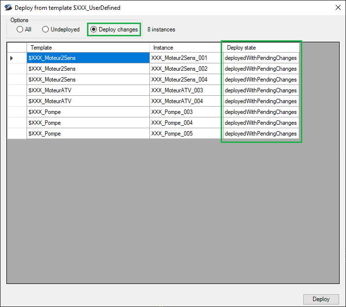Sort by the Instance column header
This screenshot has height=307, width=346.
point(185,48)
